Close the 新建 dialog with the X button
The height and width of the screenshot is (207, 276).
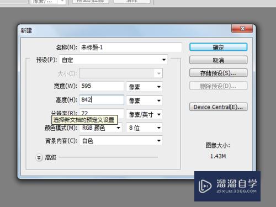tap(242, 29)
